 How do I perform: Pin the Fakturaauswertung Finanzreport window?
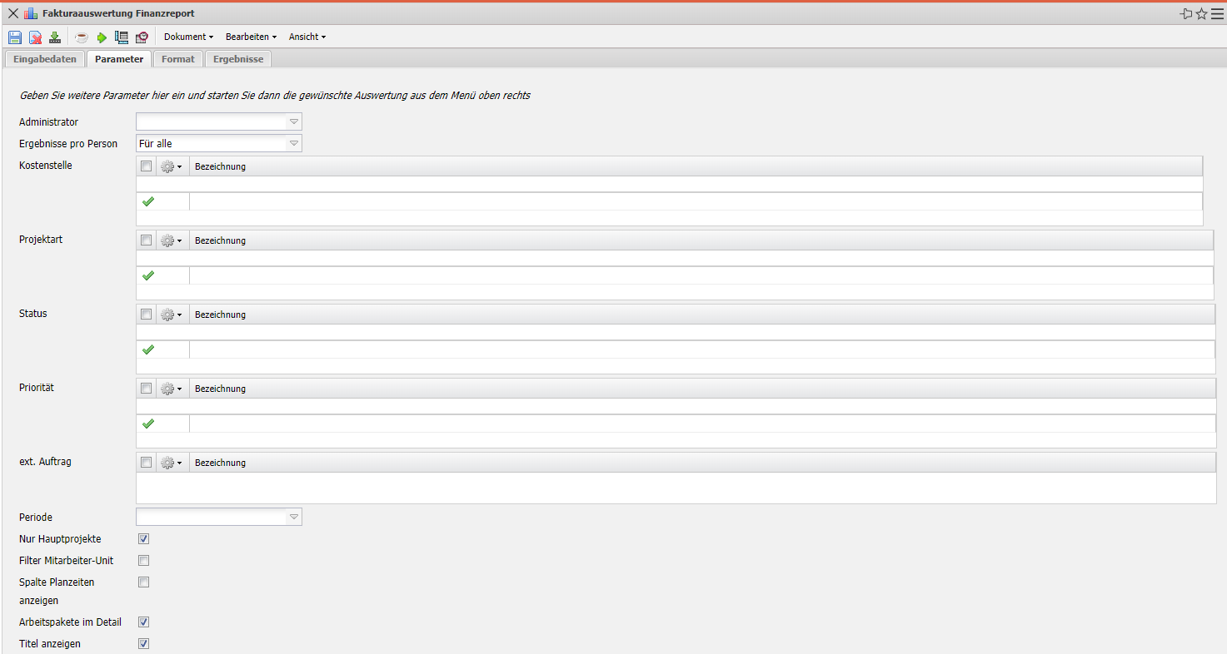pos(1186,13)
